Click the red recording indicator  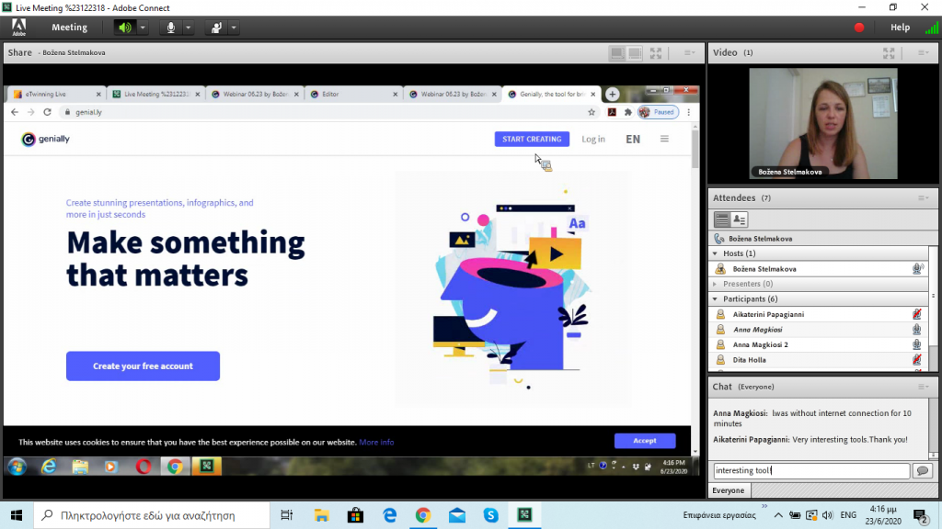[859, 28]
